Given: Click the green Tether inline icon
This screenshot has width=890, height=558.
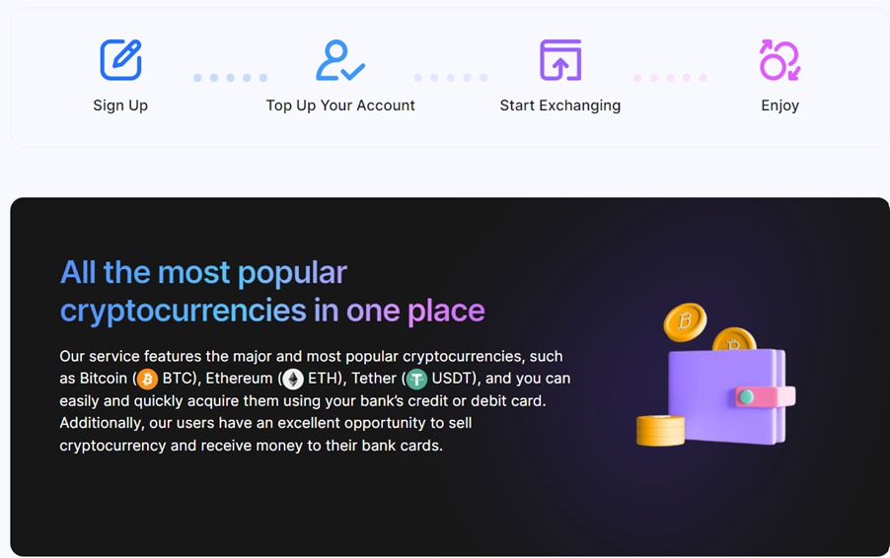Looking at the screenshot, I should click(416, 379).
